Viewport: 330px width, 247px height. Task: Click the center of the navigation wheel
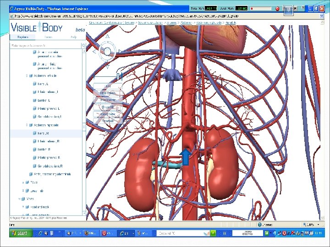(107, 51)
